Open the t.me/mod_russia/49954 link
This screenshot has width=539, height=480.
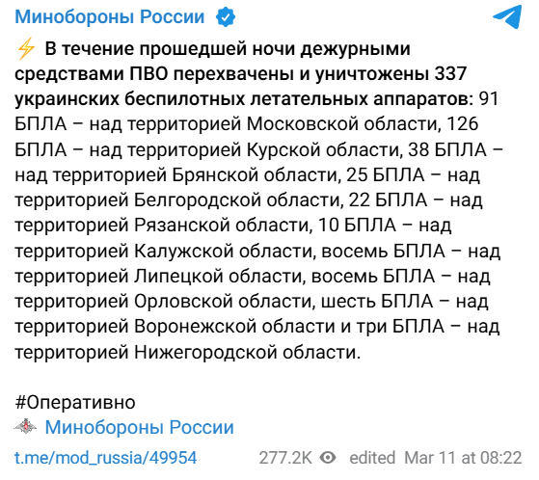[105, 458]
